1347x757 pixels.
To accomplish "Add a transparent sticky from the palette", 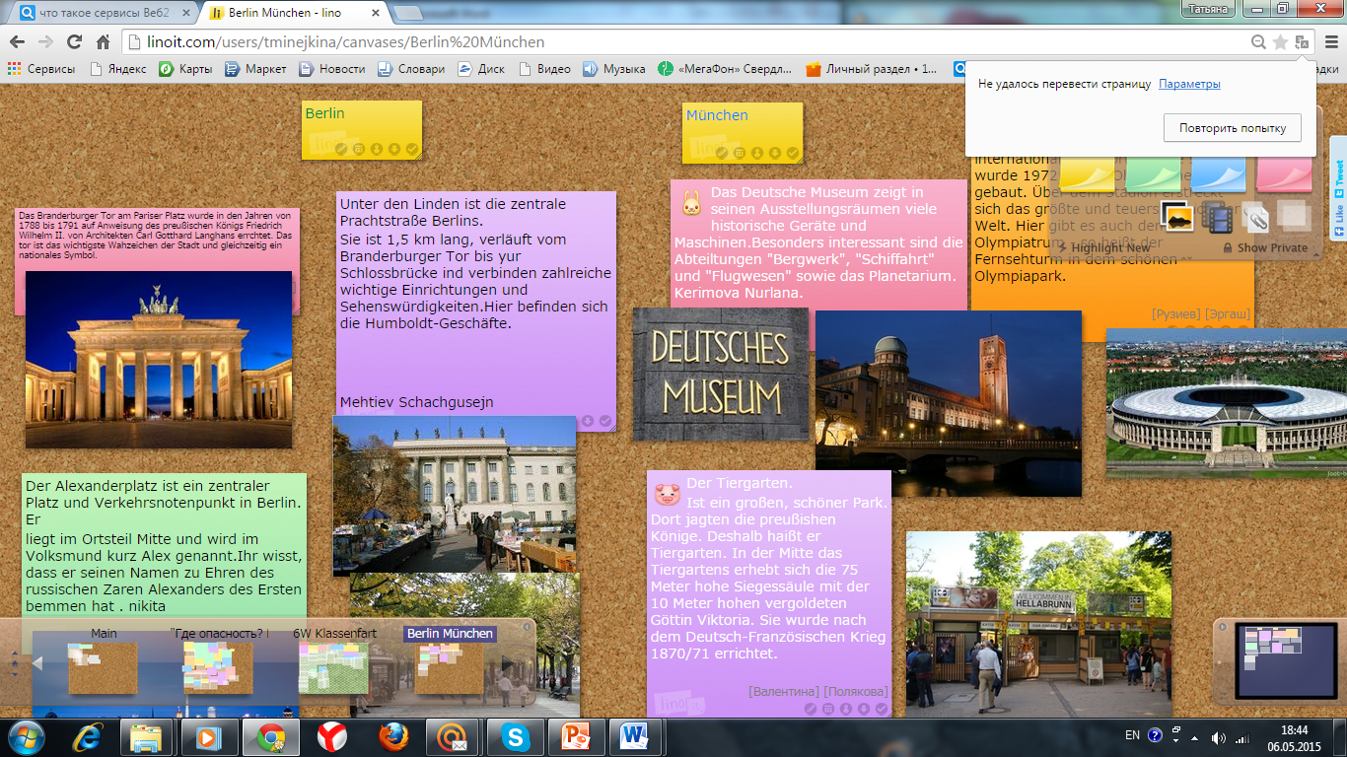I will (1292, 214).
